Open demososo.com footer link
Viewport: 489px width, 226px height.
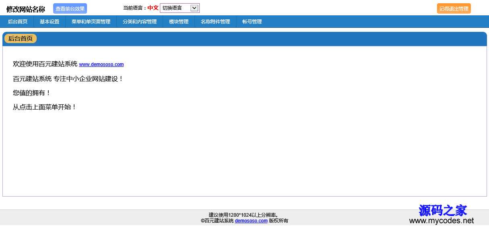(x=251, y=221)
